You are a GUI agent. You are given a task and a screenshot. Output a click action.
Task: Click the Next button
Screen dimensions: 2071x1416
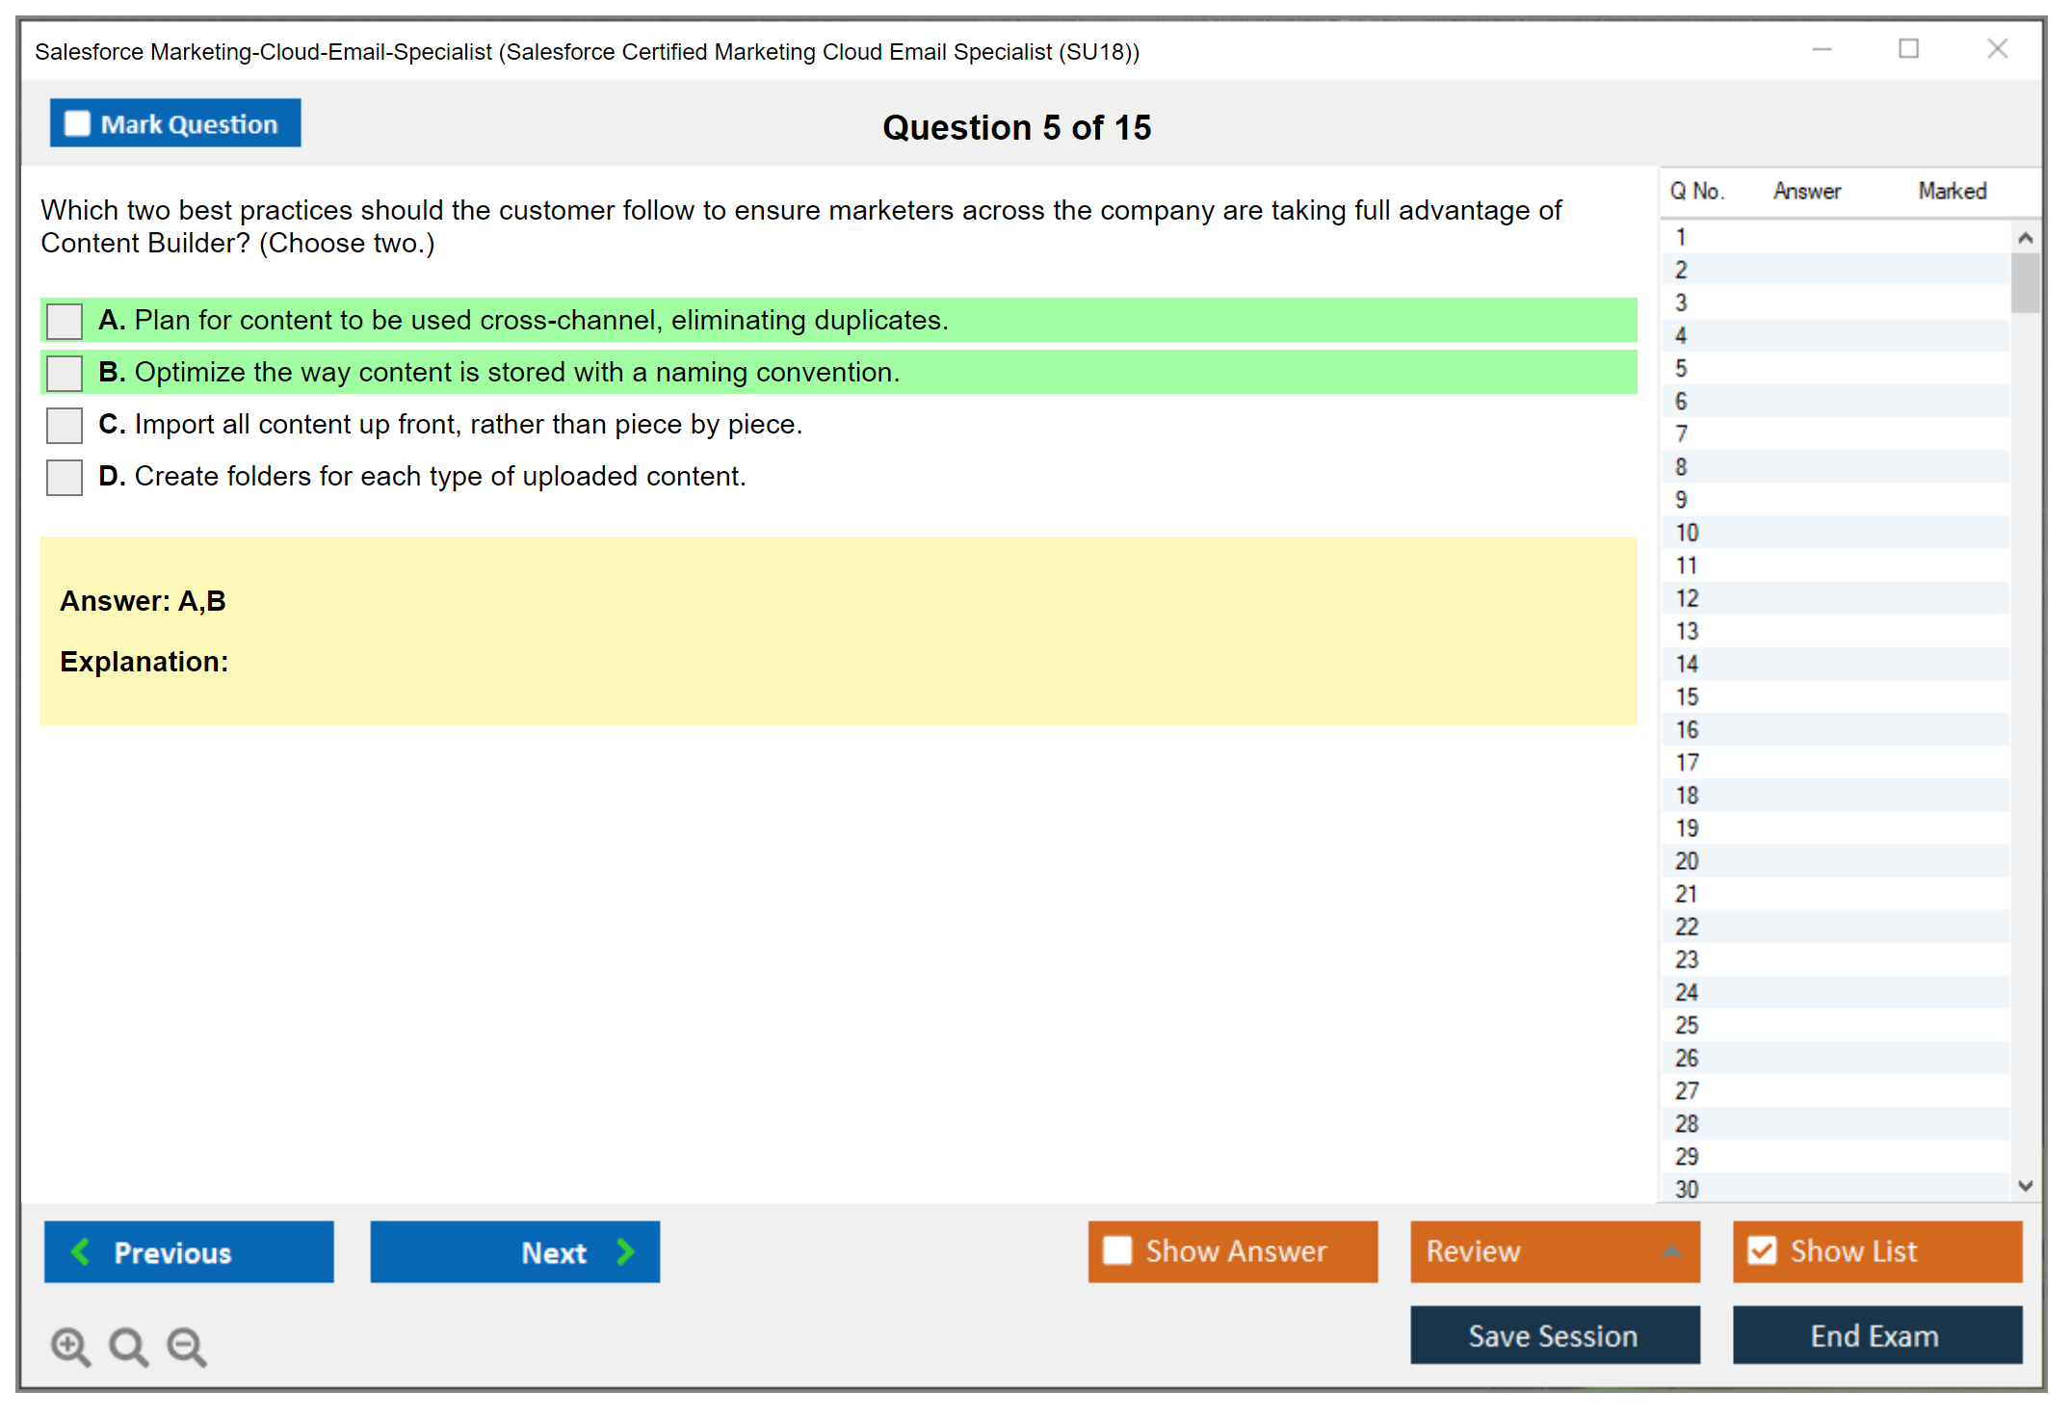tap(514, 1251)
